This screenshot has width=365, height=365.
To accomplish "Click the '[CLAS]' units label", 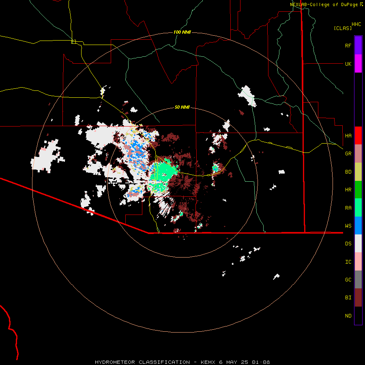I will click(x=343, y=28).
